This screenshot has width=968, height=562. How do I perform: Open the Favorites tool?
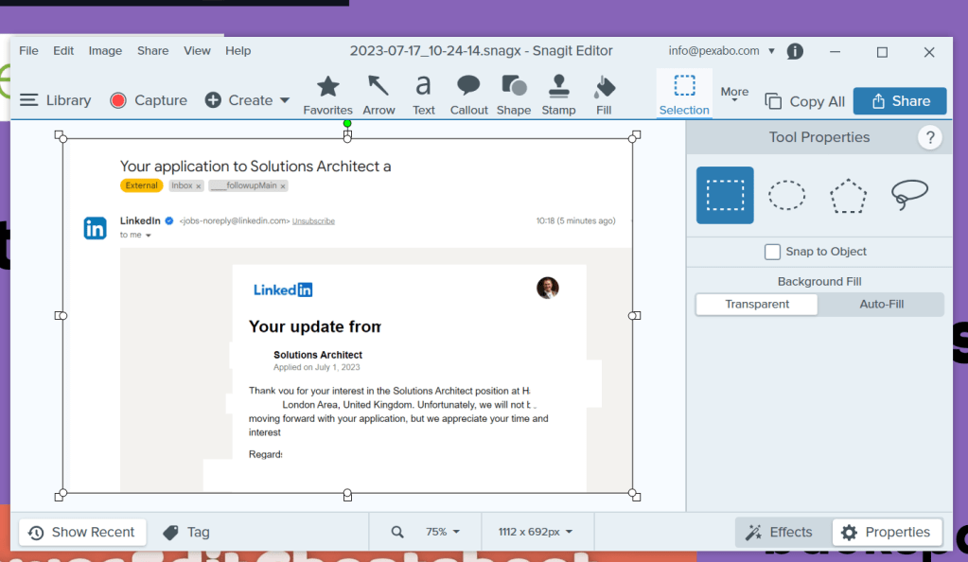(327, 96)
